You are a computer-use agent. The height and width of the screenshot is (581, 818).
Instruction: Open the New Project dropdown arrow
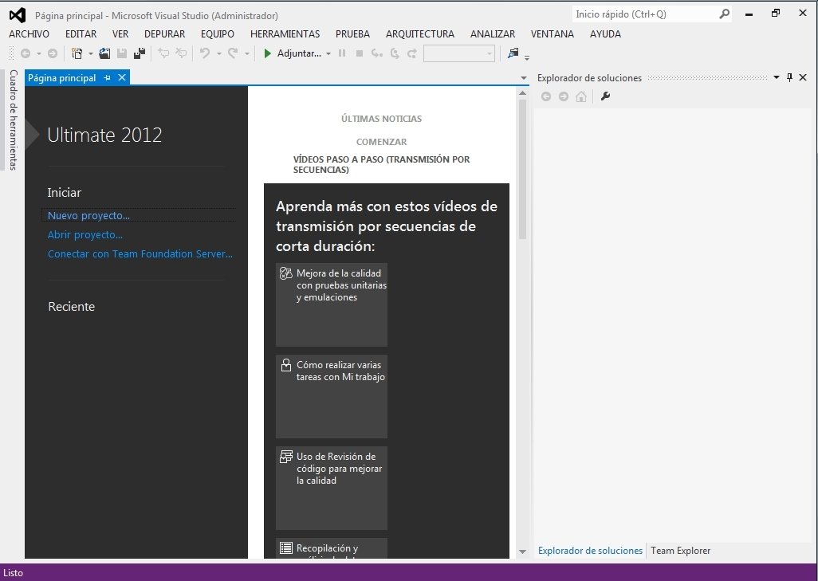click(91, 53)
